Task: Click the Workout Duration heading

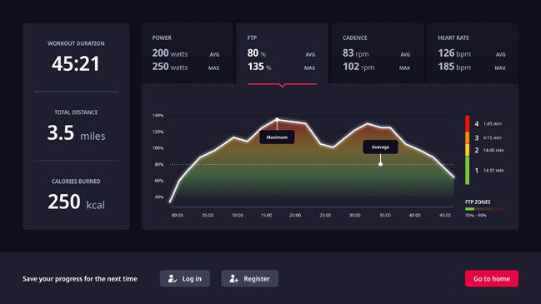Action: (x=76, y=43)
